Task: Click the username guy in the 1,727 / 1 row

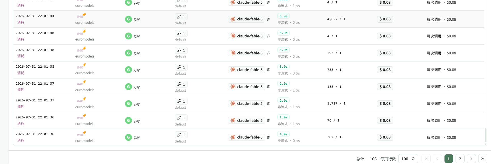Action: [137, 104]
